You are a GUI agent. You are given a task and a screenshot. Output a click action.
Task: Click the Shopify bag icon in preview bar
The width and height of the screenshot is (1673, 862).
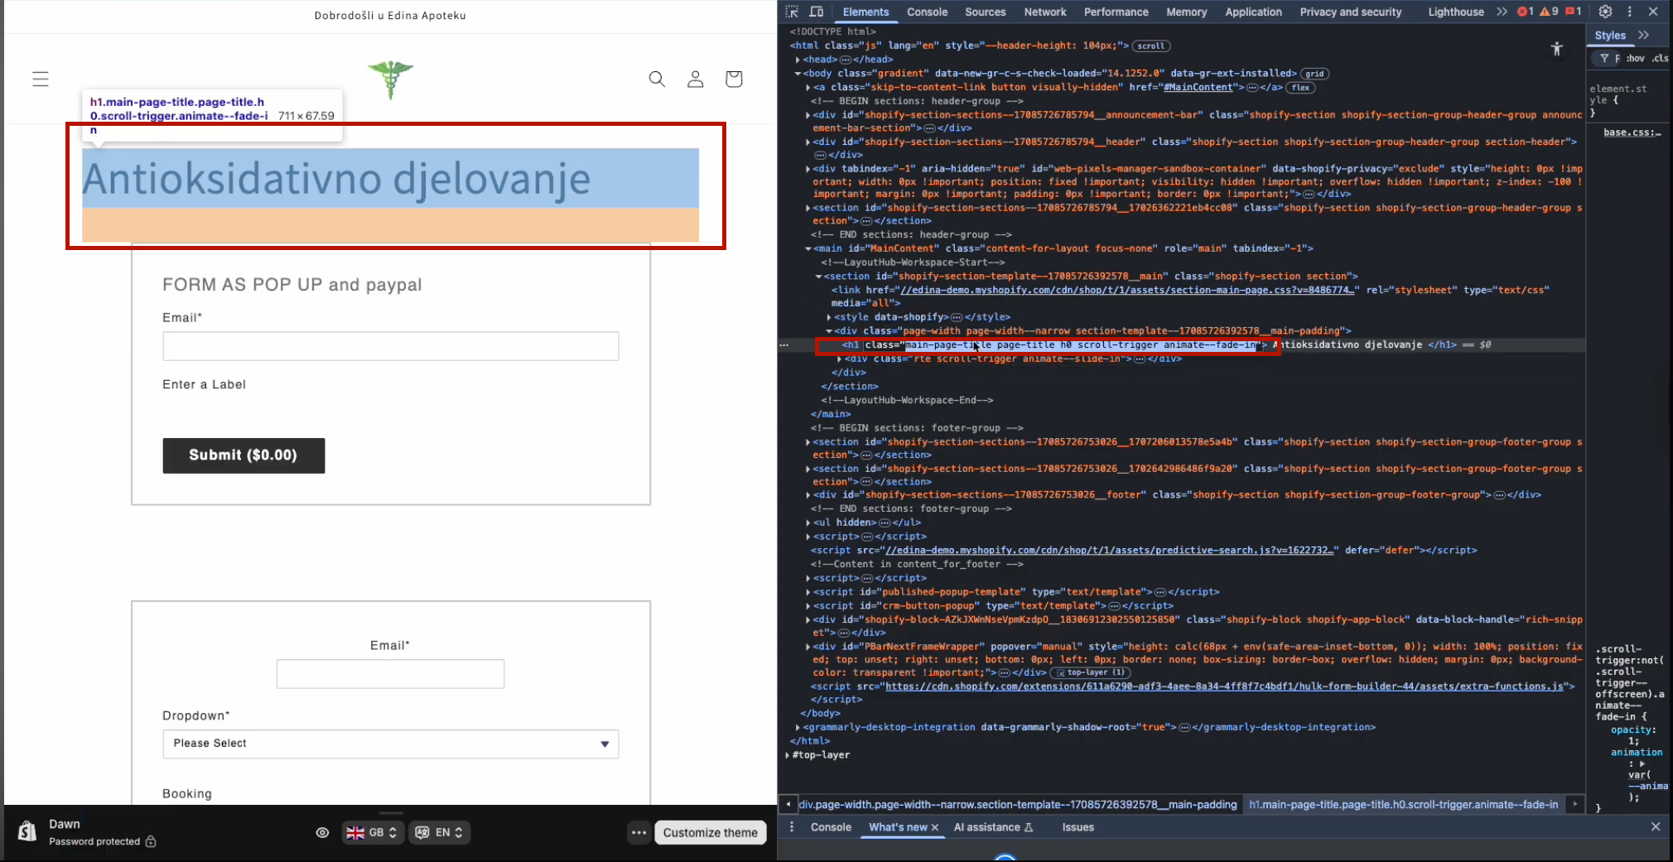27,831
